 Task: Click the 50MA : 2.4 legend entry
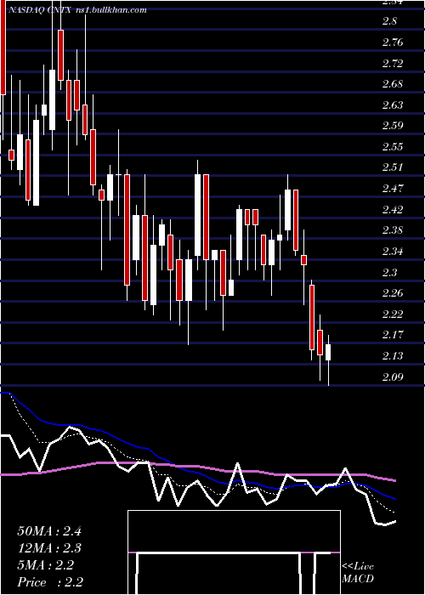pos(49,531)
